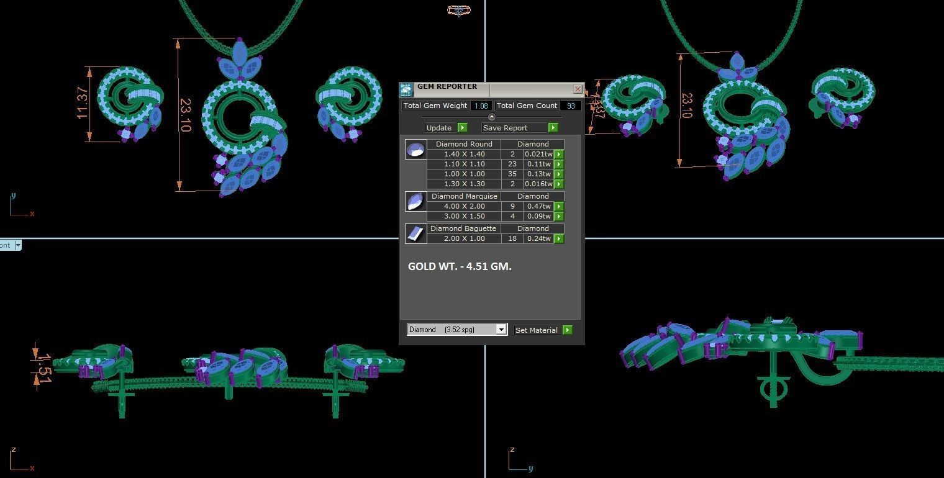Open the Front viewport title dropdown arrow

pos(18,245)
